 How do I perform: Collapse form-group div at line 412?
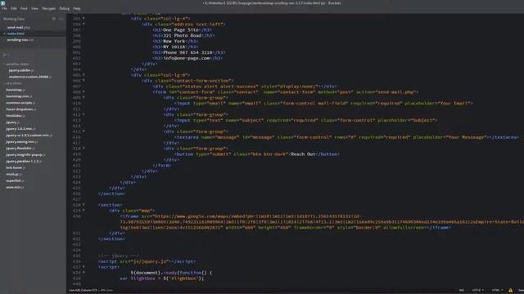pos(84,114)
